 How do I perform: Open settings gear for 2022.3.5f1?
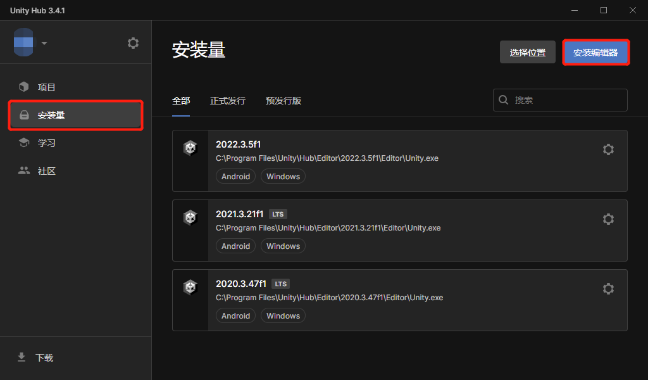tap(608, 149)
